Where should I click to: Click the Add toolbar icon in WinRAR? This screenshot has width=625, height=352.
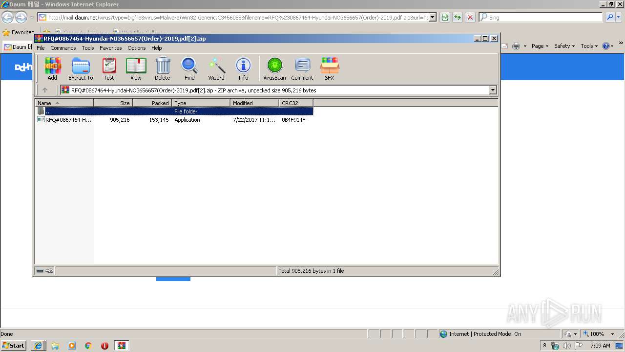52,68
